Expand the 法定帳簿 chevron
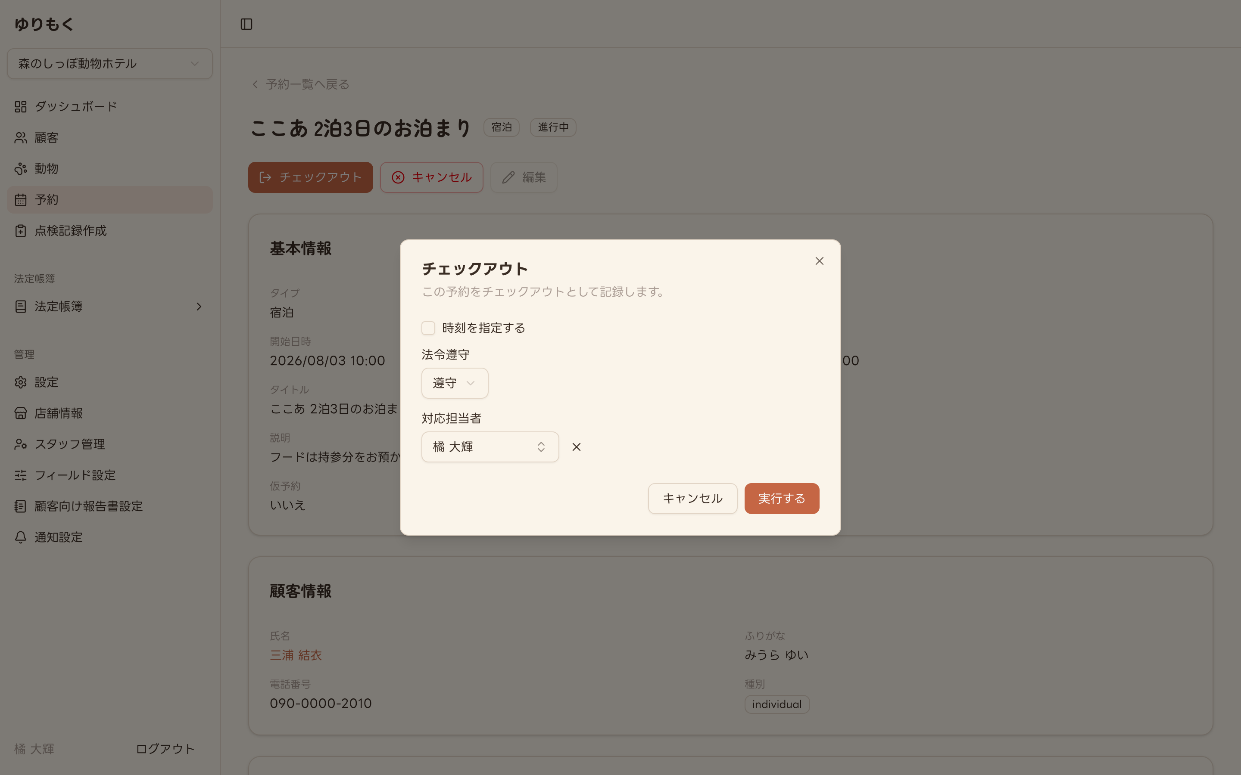1241x775 pixels. click(199, 307)
